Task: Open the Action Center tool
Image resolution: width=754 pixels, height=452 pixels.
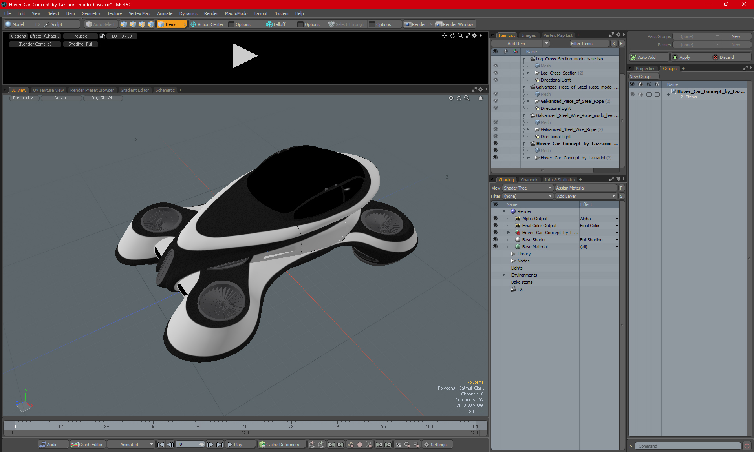Action: (207, 24)
